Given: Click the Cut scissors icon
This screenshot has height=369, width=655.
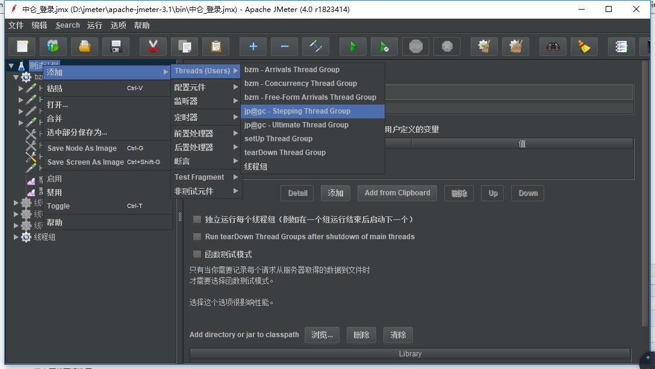Looking at the screenshot, I should tap(153, 46).
